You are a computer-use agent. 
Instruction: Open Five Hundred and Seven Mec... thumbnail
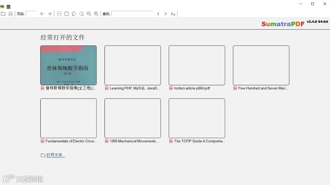[x=261, y=65]
